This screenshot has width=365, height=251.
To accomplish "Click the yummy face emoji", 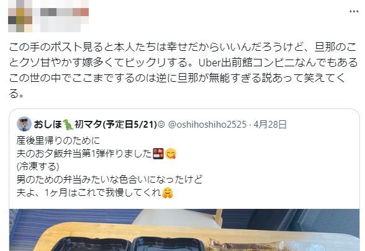I will click(171, 154).
